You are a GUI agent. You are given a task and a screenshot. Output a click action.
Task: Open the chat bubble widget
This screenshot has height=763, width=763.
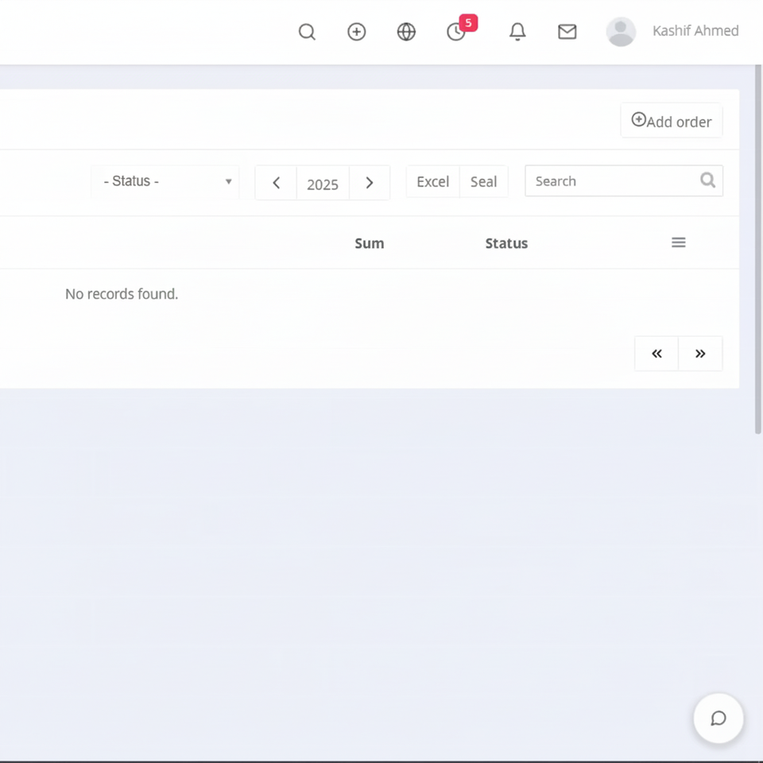[x=718, y=718]
